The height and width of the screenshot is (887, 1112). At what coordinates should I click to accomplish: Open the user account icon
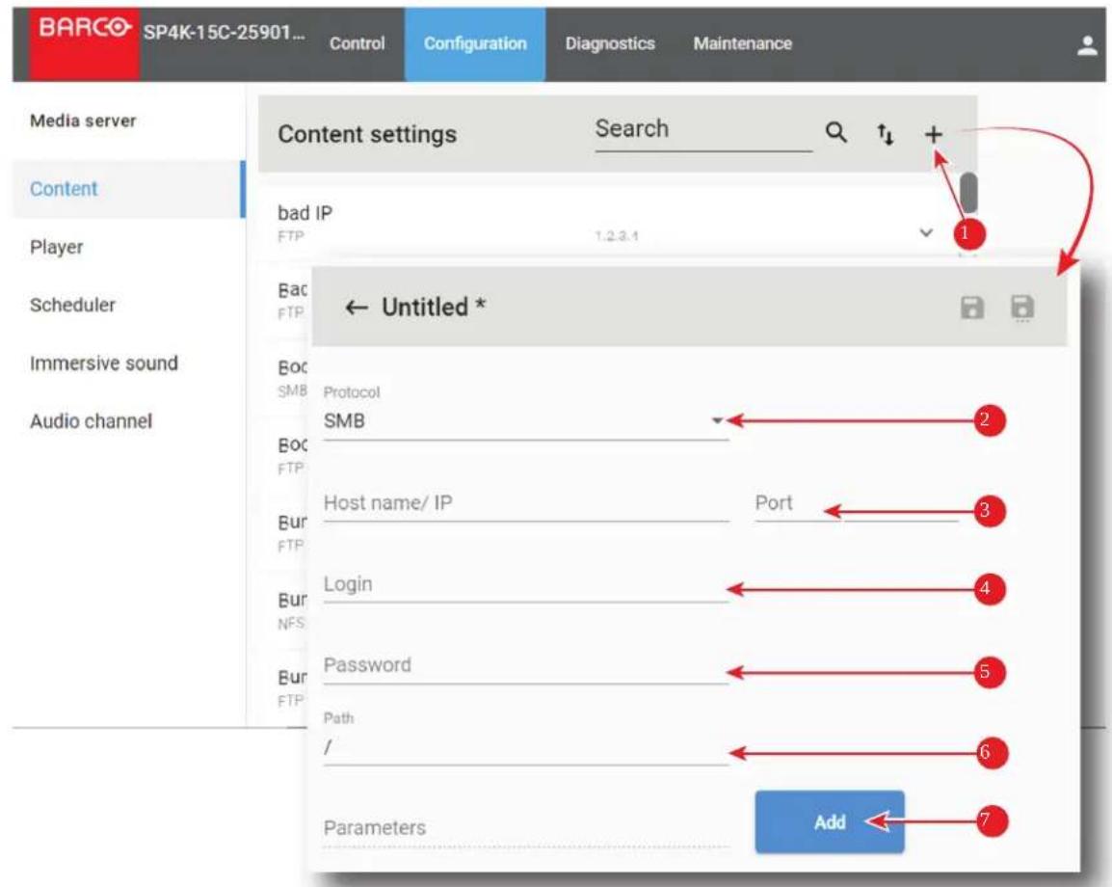point(1087,46)
